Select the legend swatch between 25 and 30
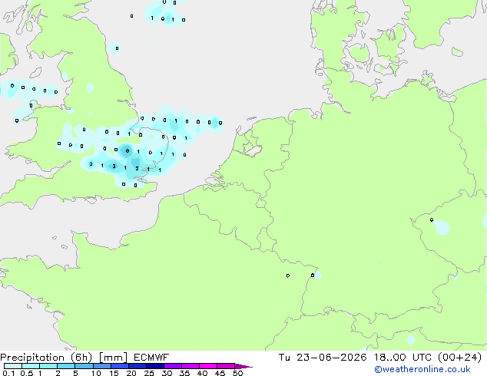The image size is (487, 376). (155, 366)
